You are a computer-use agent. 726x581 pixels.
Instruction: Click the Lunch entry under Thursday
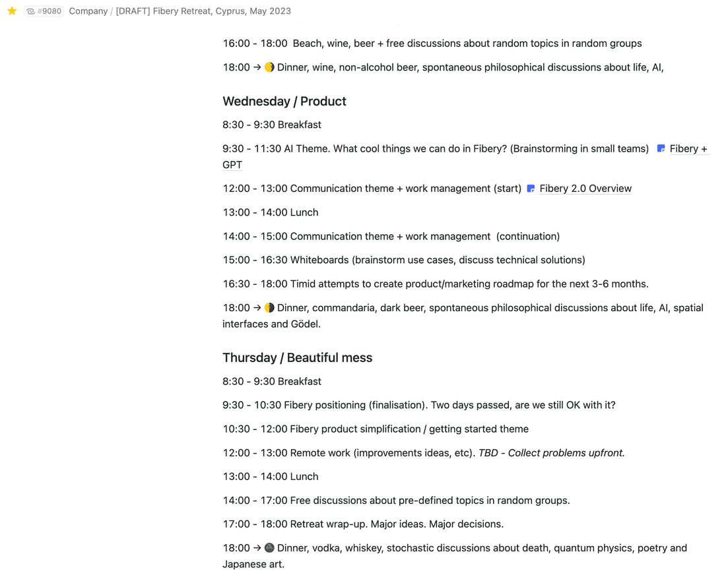pyautogui.click(x=271, y=476)
